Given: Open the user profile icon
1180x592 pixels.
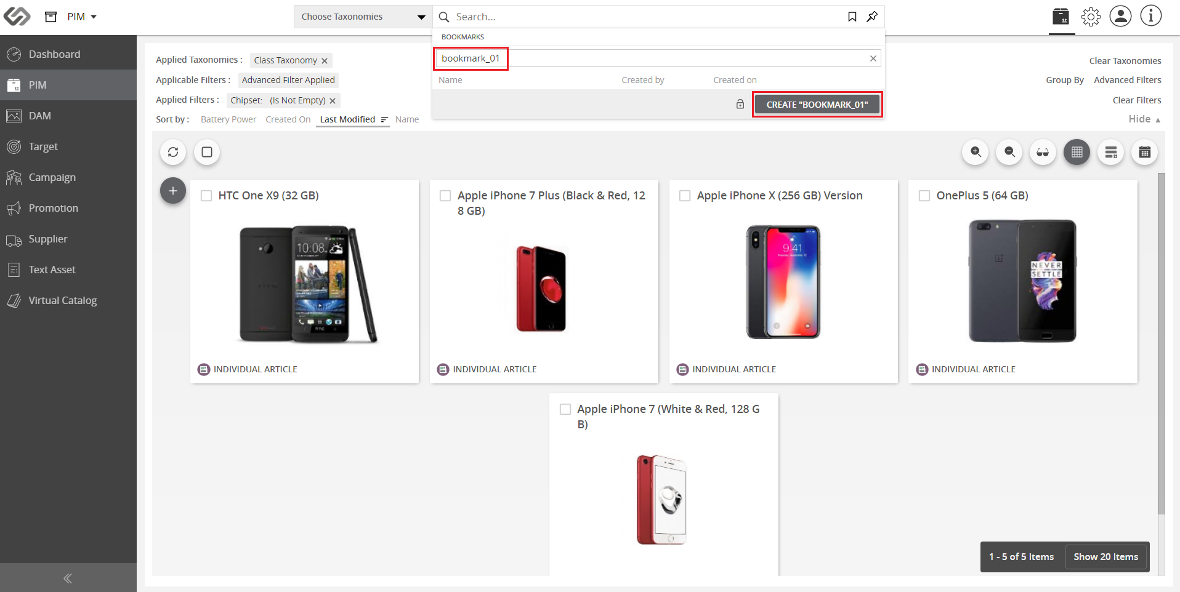Looking at the screenshot, I should [x=1120, y=16].
